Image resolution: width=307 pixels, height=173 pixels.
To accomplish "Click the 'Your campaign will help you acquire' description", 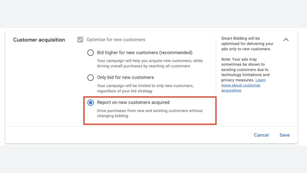I will pos(150,63).
